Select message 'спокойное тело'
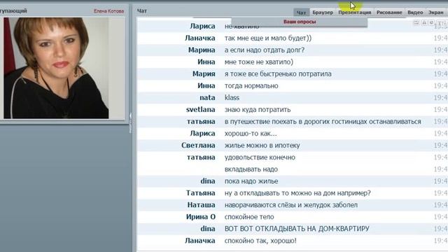This screenshot has width=448, height=252. pos(249,217)
